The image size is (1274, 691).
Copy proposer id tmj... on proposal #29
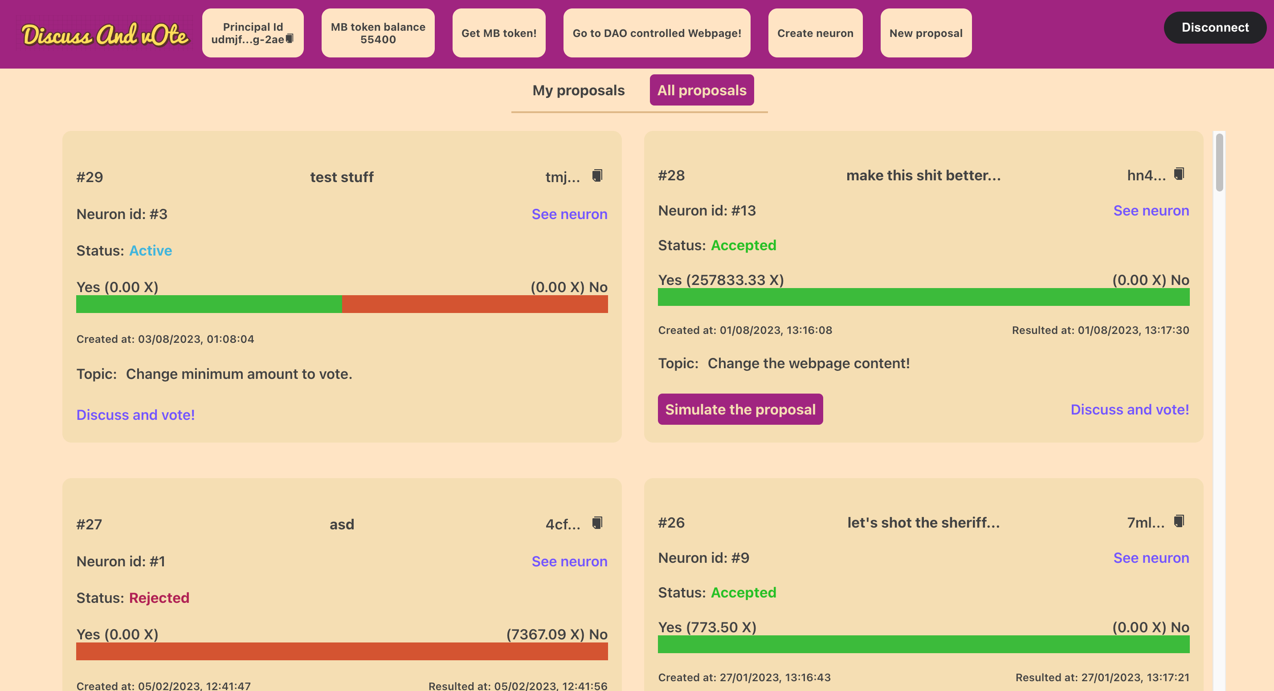tap(597, 175)
